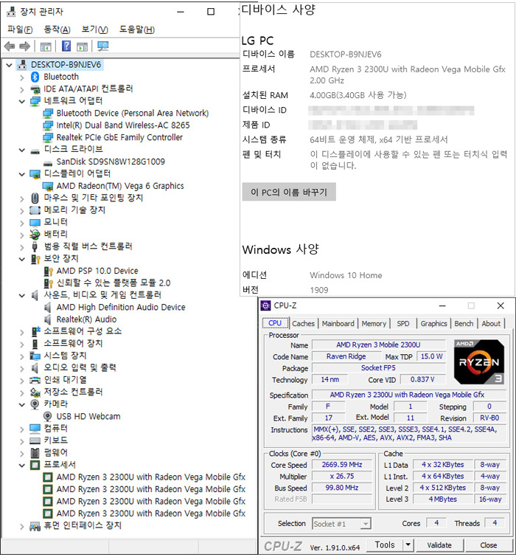Viewport: 516px width, 557px height.
Task: Expand the 오디오 입력 및 출력 category
Action: 22,368
